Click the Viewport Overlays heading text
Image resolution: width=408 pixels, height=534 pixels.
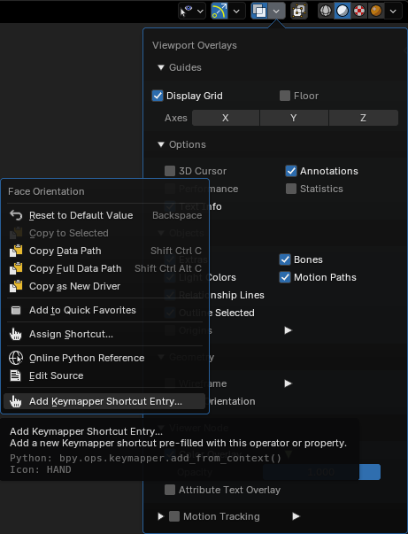(x=195, y=45)
